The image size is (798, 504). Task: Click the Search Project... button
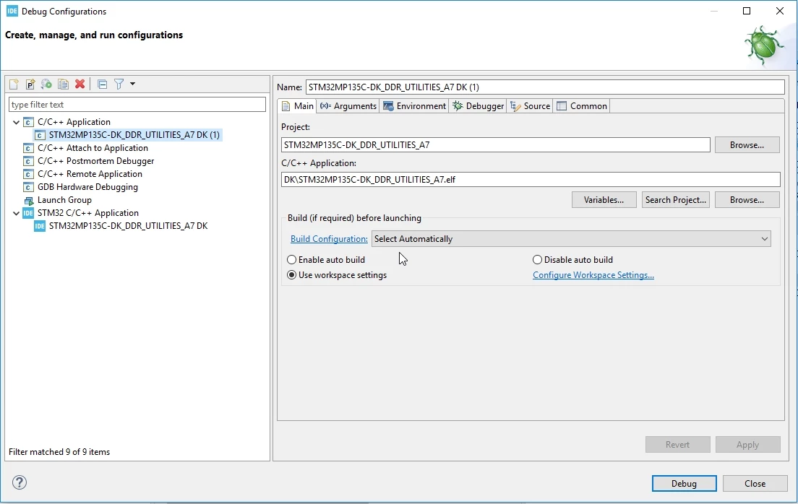pyautogui.click(x=675, y=200)
